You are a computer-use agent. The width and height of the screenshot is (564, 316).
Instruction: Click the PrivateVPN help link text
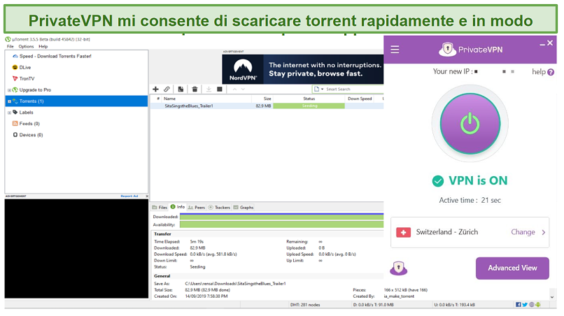click(539, 72)
